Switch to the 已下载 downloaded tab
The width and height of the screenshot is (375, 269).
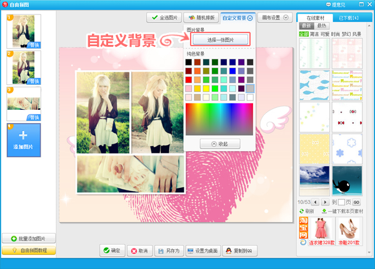coord(349,17)
